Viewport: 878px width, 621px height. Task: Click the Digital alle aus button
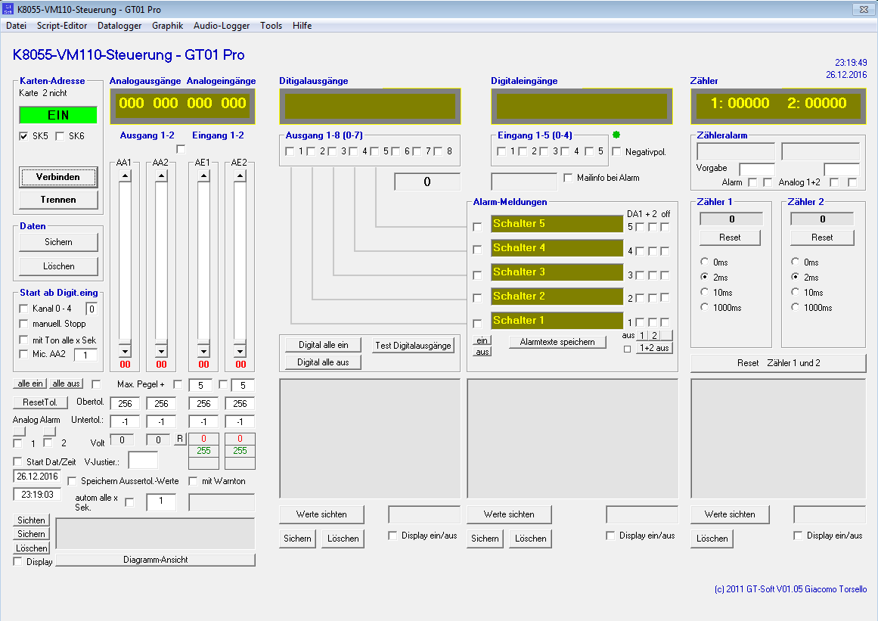pos(323,362)
